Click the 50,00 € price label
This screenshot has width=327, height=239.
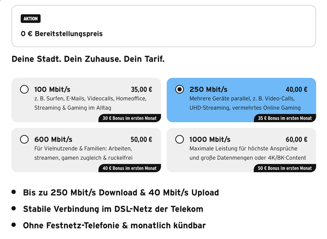pyautogui.click(x=141, y=139)
